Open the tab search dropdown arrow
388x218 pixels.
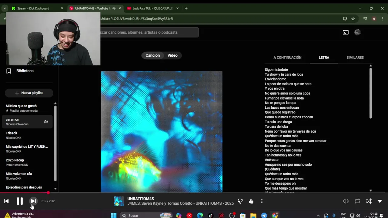pos(5,8)
